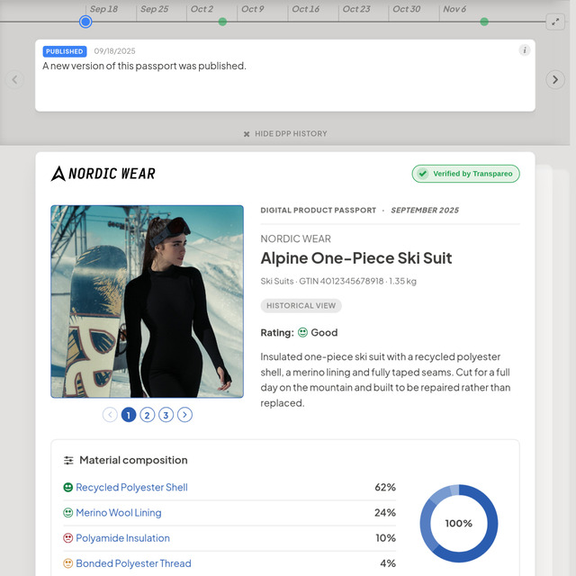Viewport: 576px width, 576px height.
Task: Select image page 2 in carousel
Action: [148, 415]
